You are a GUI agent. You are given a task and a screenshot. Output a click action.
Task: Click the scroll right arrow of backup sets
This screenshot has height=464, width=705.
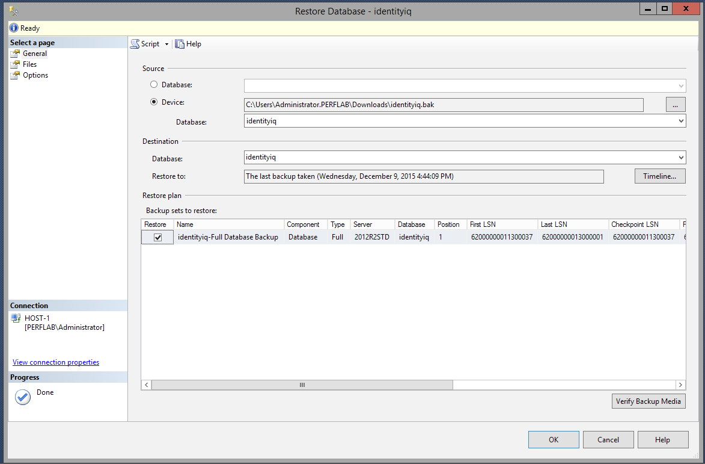coord(680,385)
